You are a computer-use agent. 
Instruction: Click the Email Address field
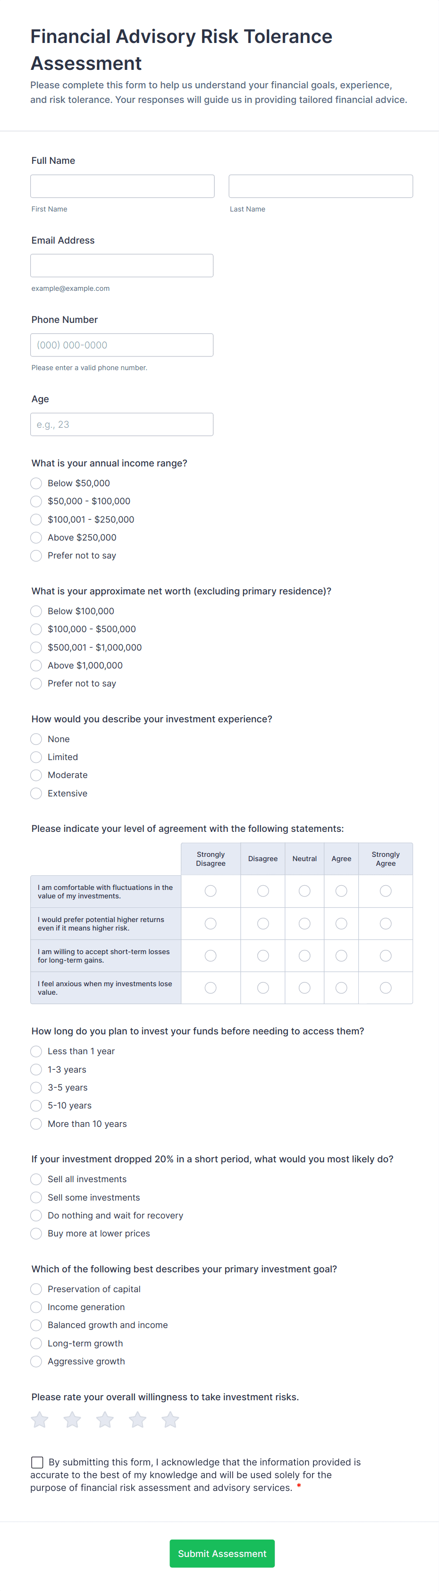122,265
